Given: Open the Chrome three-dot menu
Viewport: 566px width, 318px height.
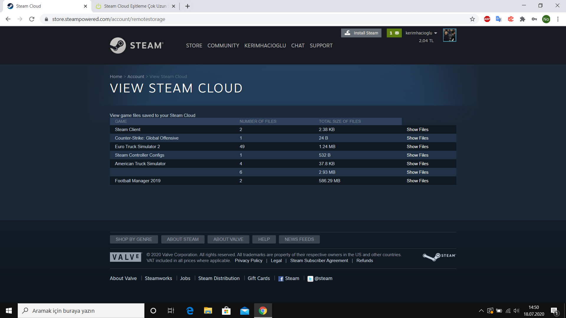Looking at the screenshot, I should click(558, 19).
